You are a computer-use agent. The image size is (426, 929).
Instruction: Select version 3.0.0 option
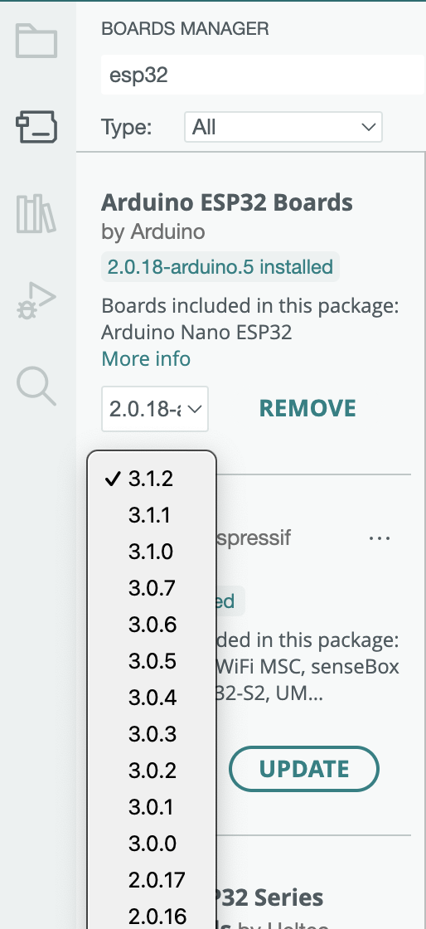tap(152, 843)
